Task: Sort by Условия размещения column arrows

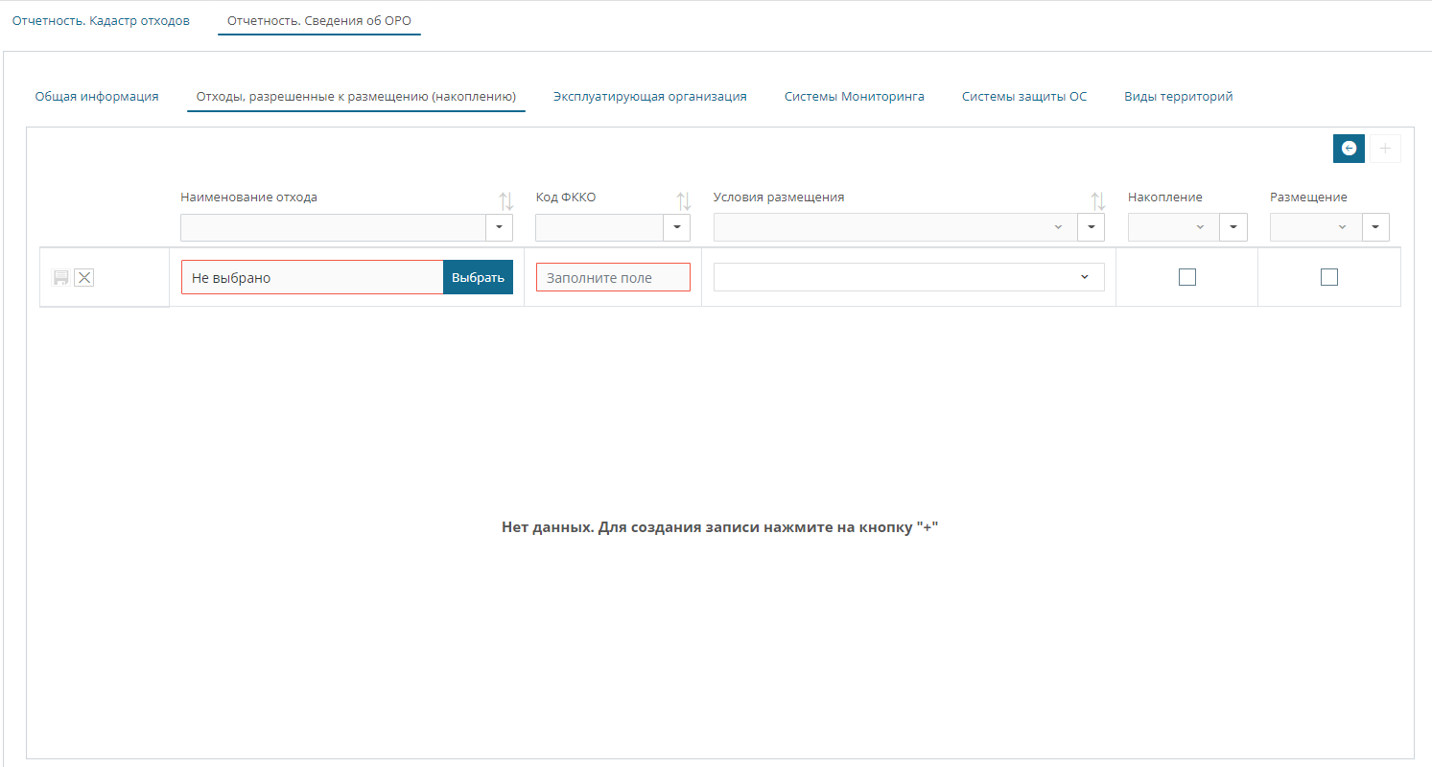Action: click(x=1097, y=201)
